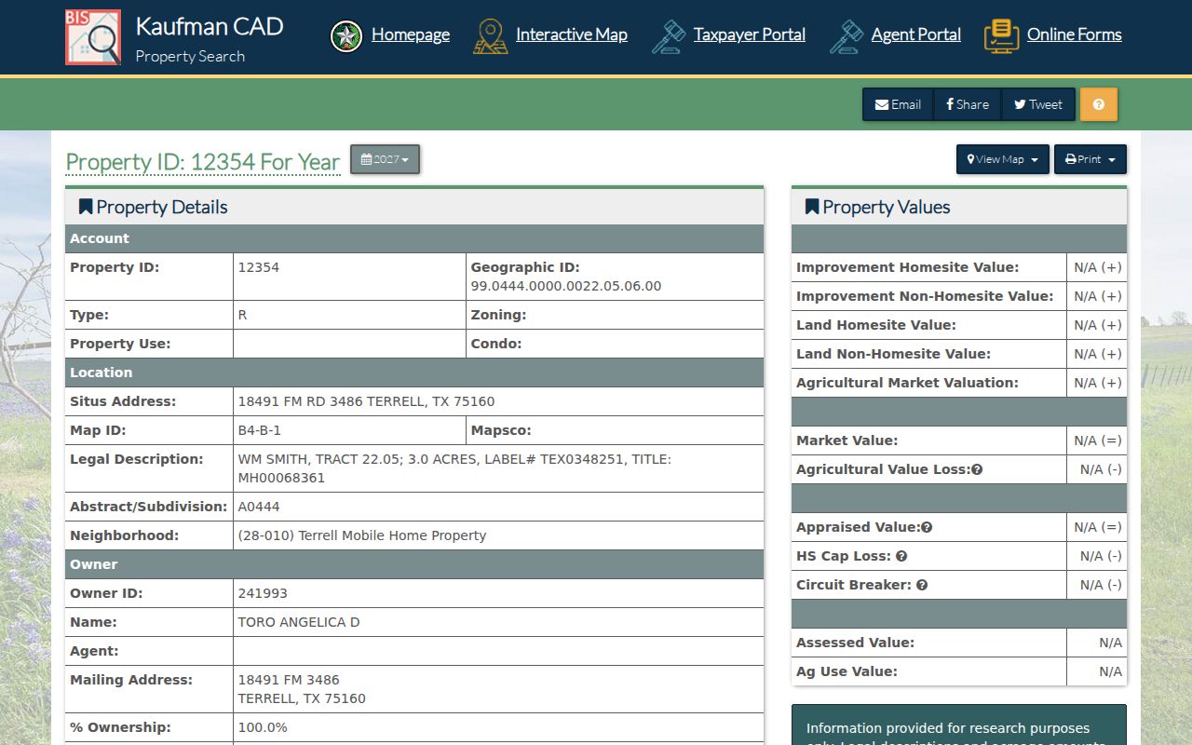Click the situs address 18491 FM RD 3486
Image resolution: width=1192 pixels, height=745 pixels.
point(366,401)
